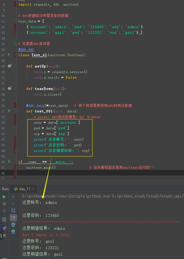The width and height of the screenshot is (184, 259).
Task: Collapse the test_data list fold marker
Action: 16,21
